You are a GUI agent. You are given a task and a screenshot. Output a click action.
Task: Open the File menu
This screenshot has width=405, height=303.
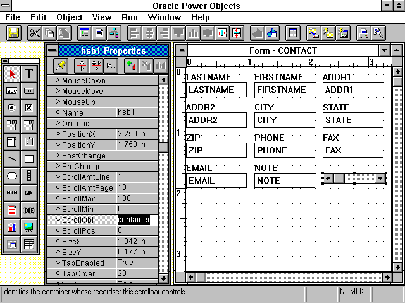click(13, 18)
